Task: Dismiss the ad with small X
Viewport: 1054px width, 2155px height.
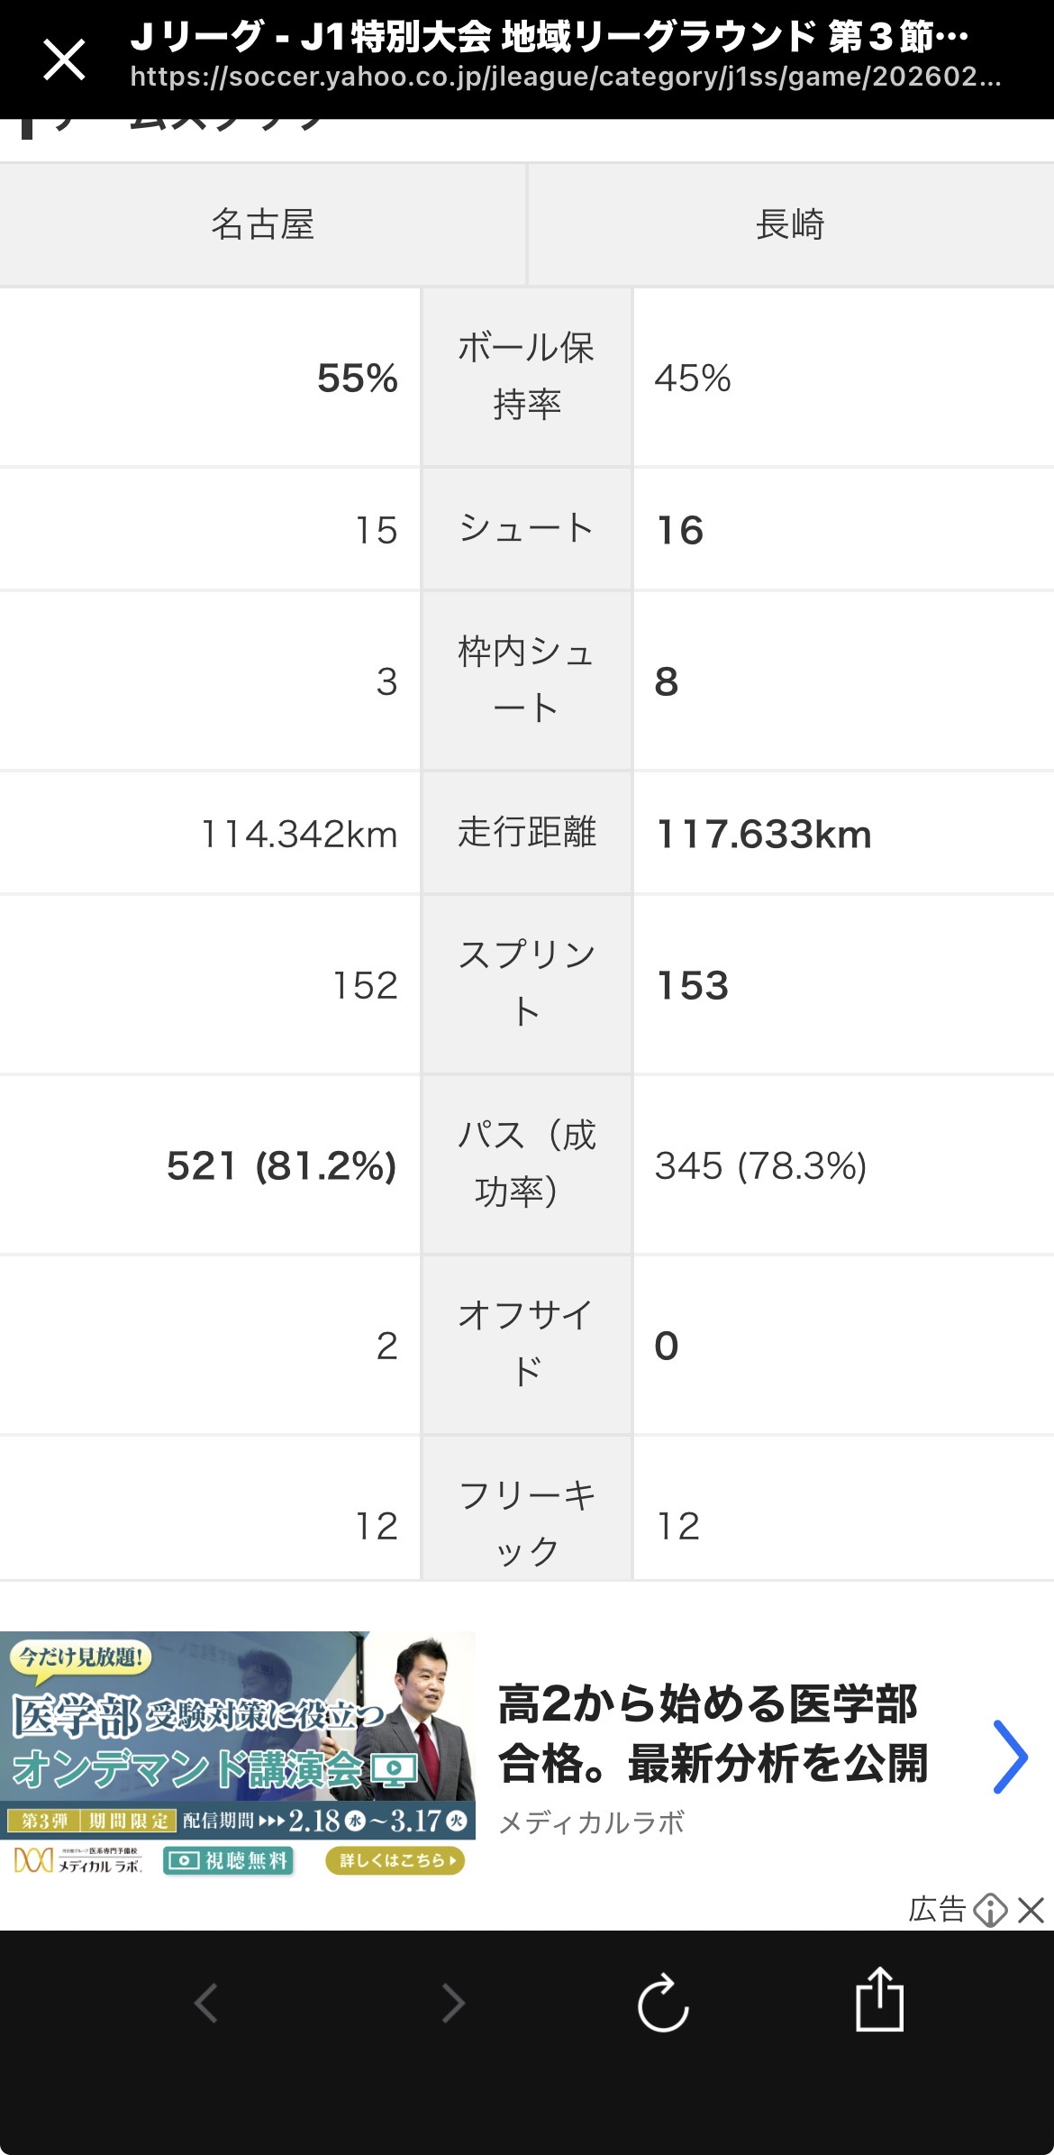Action: 1031,1910
